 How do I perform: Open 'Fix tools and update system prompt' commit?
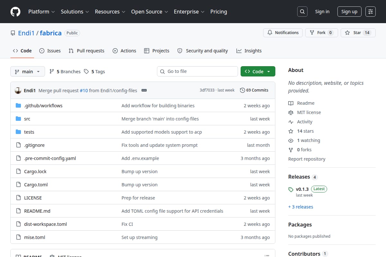[160, 145]
